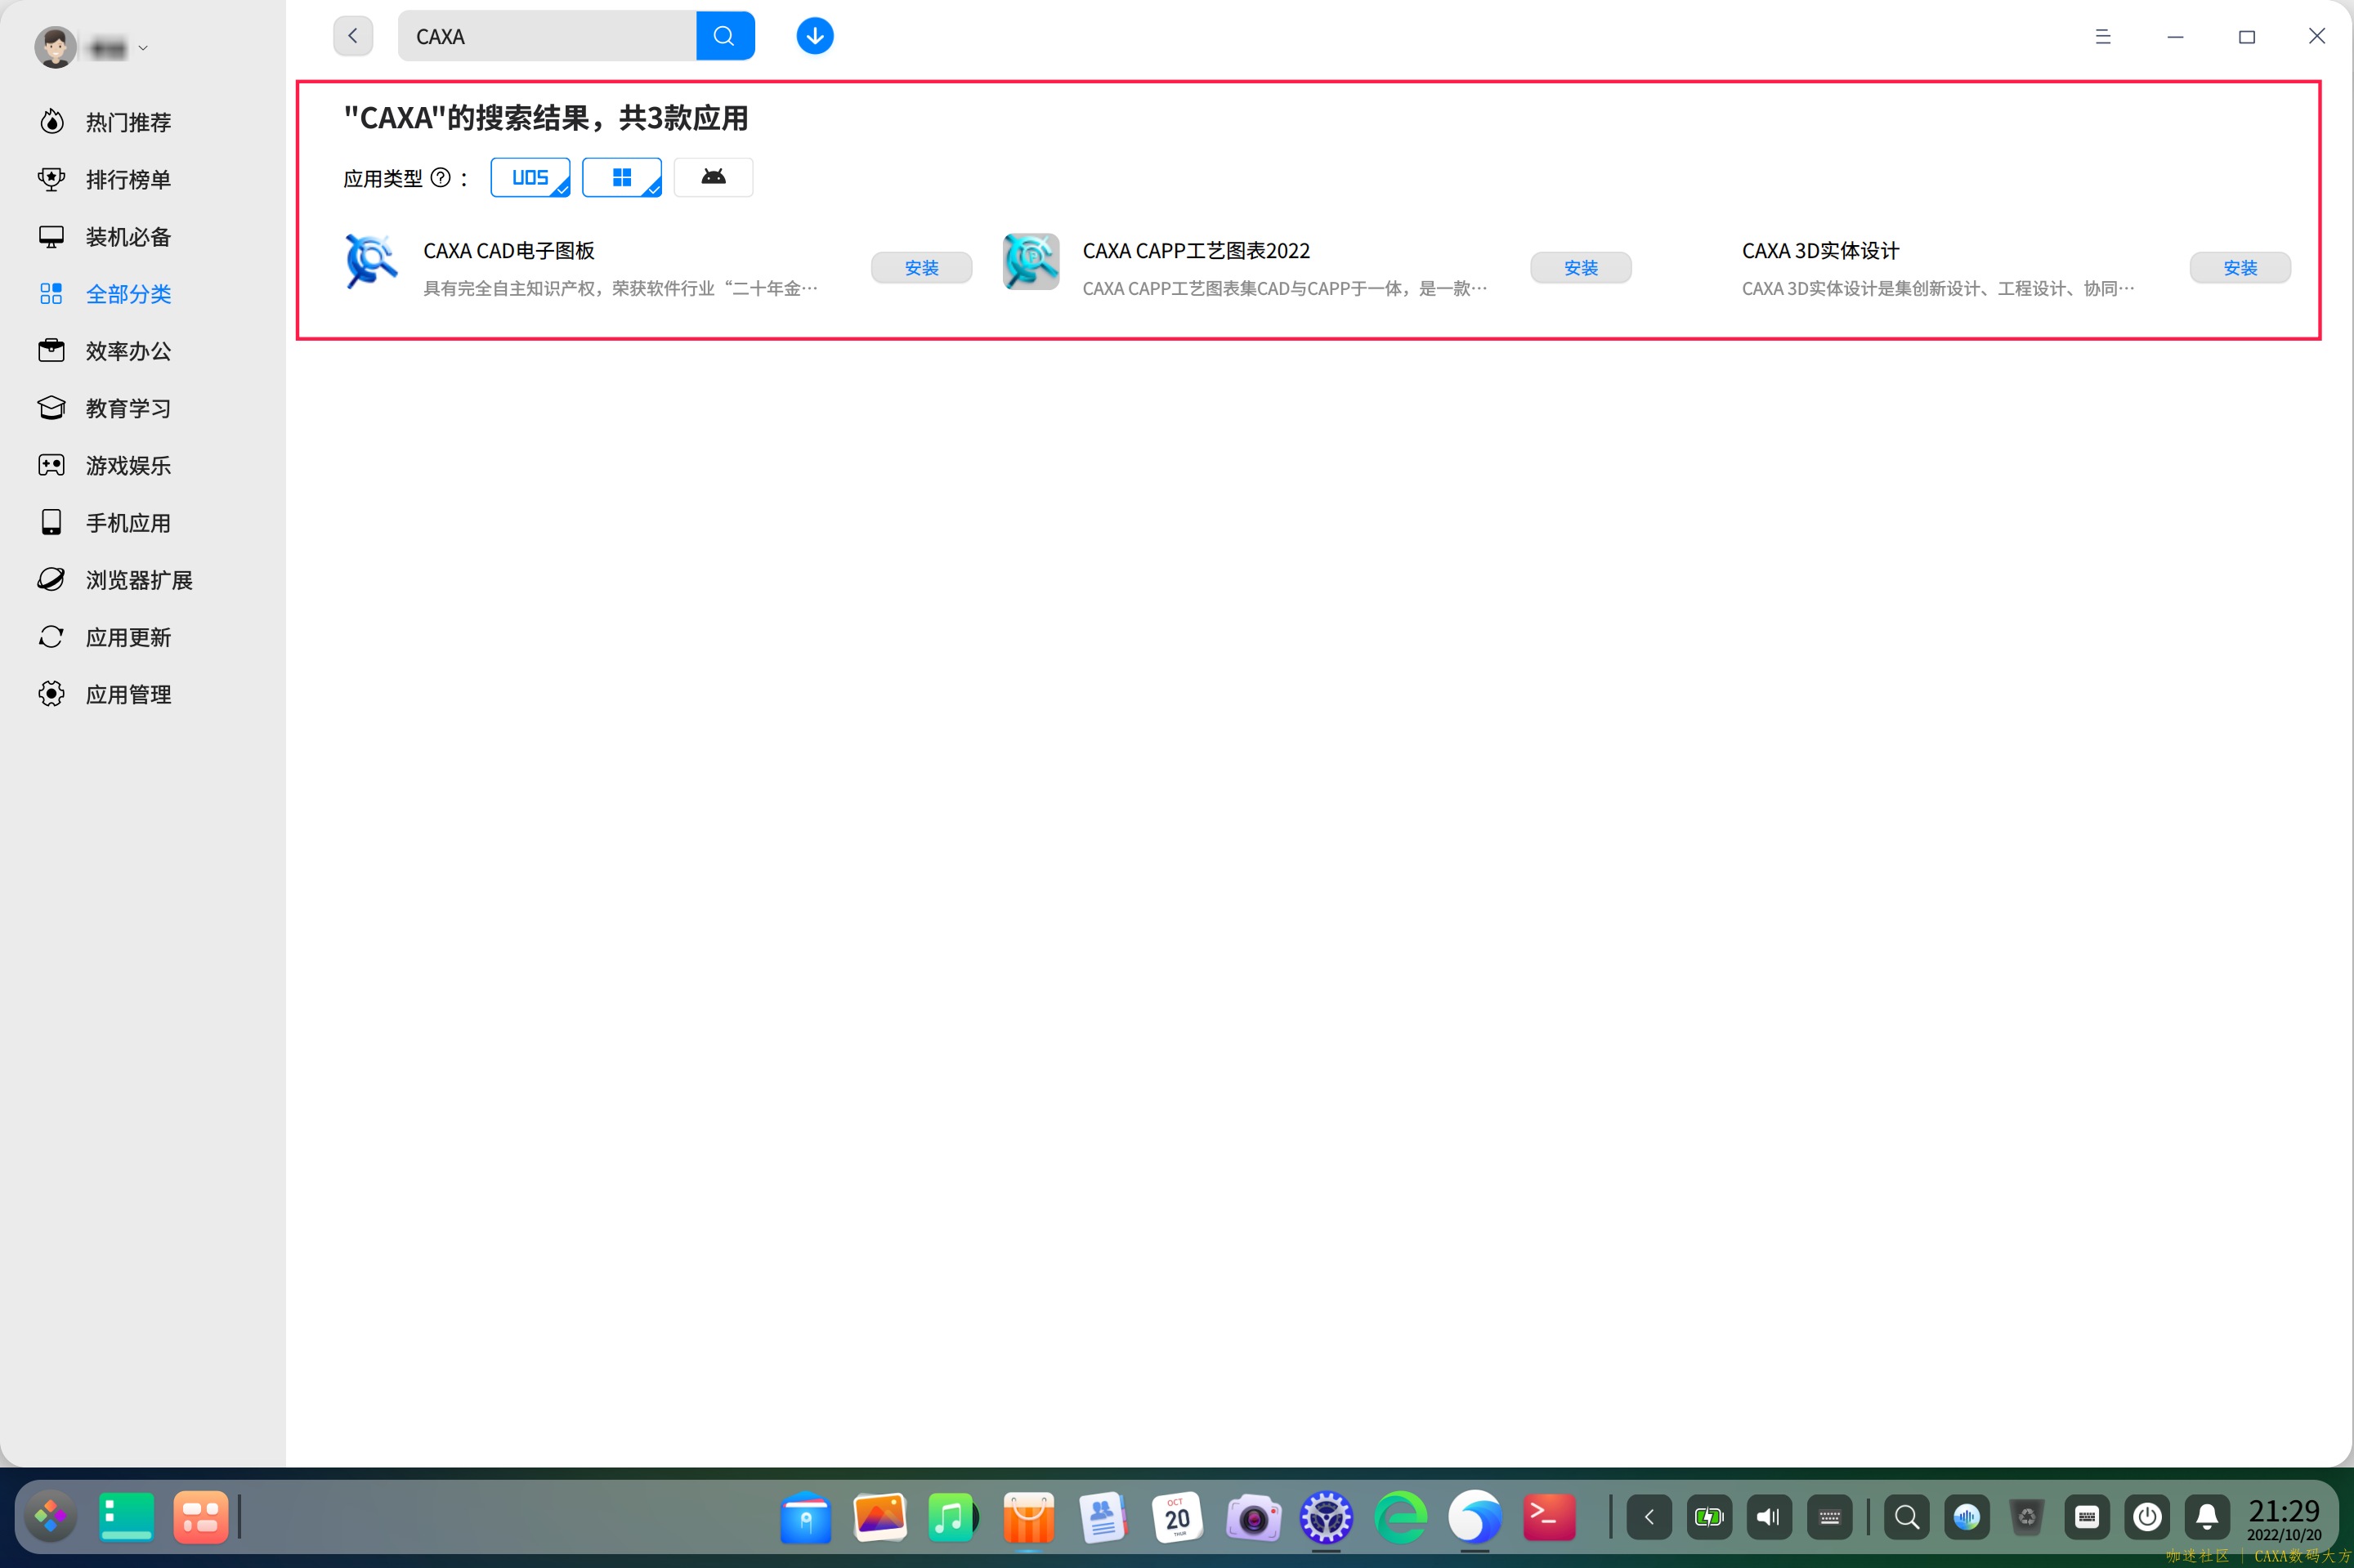The image size is (2354, 1568).
Task: Click the search magnifier button
Action: pos(724,36)
